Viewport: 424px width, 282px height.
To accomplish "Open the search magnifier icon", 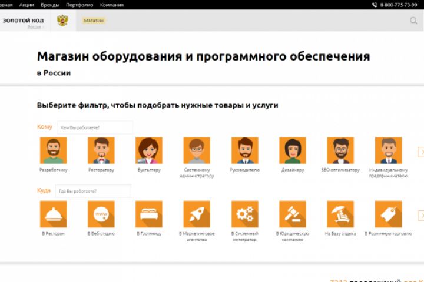I will [413, 21].
